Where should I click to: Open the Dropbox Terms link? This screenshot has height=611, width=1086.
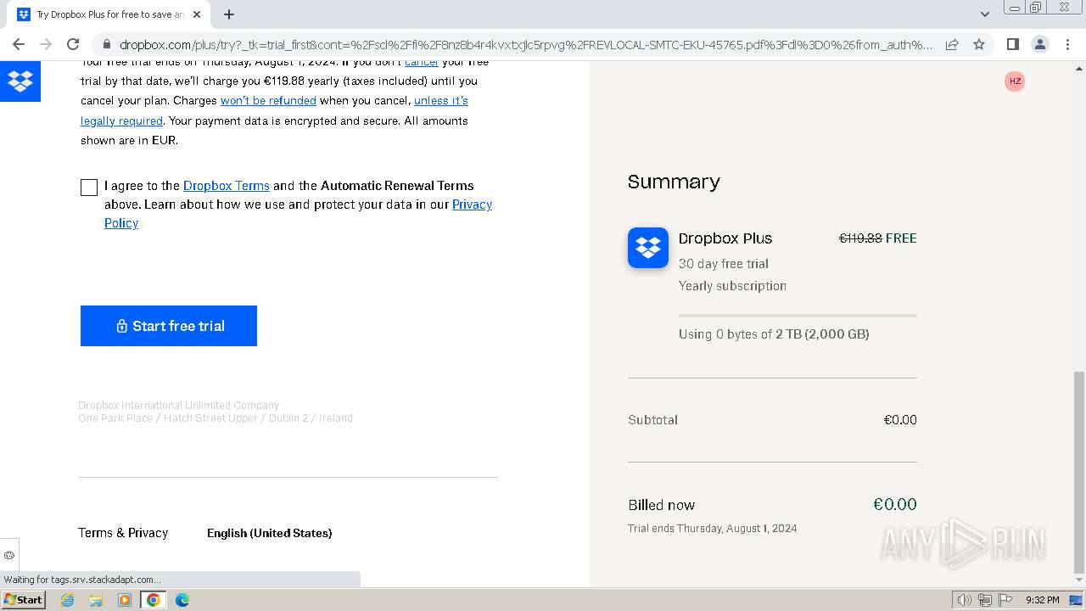[227, 185]
